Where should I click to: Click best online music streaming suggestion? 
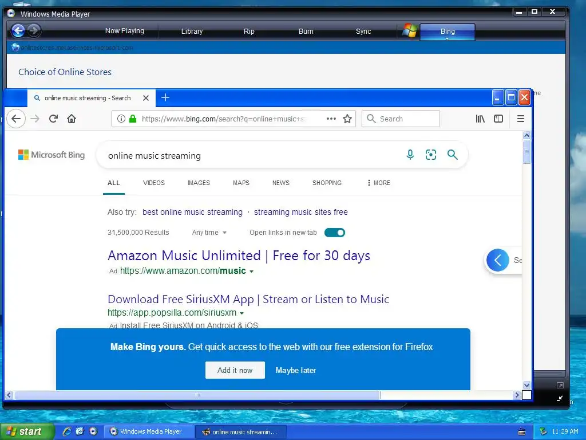click(x=192, y=212)
